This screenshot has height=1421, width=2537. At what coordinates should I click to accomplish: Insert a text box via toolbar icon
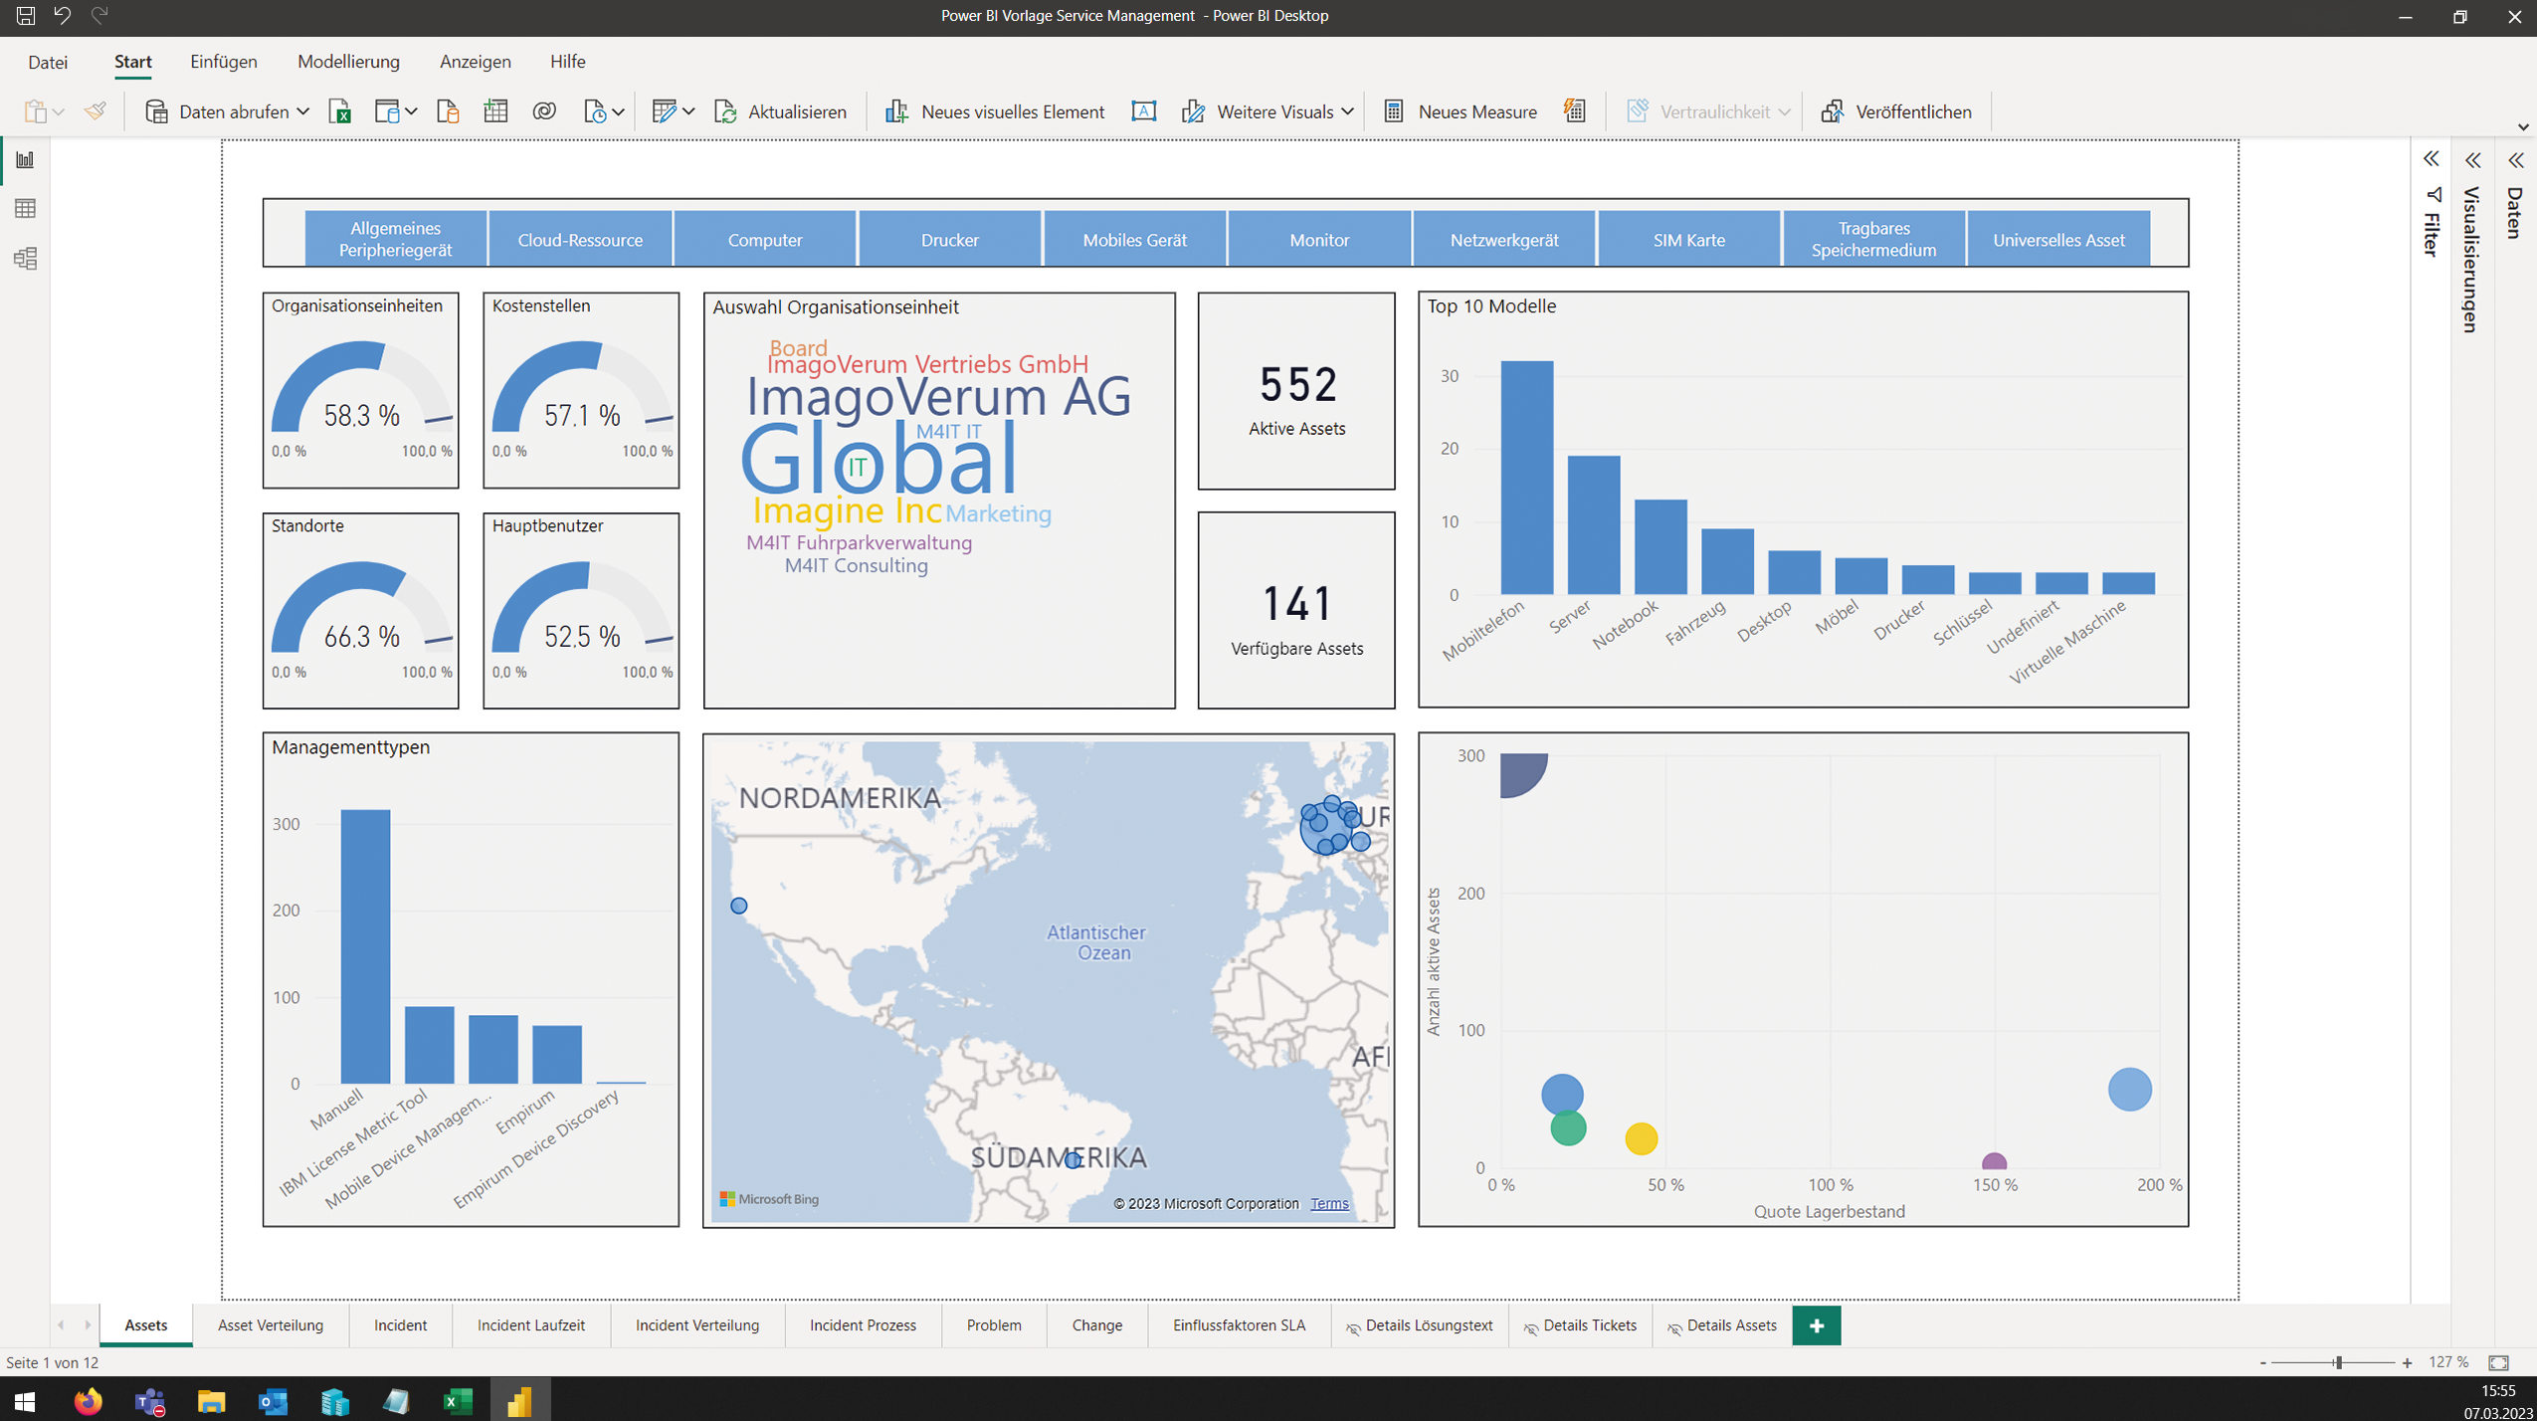(x=1143, y=111)
